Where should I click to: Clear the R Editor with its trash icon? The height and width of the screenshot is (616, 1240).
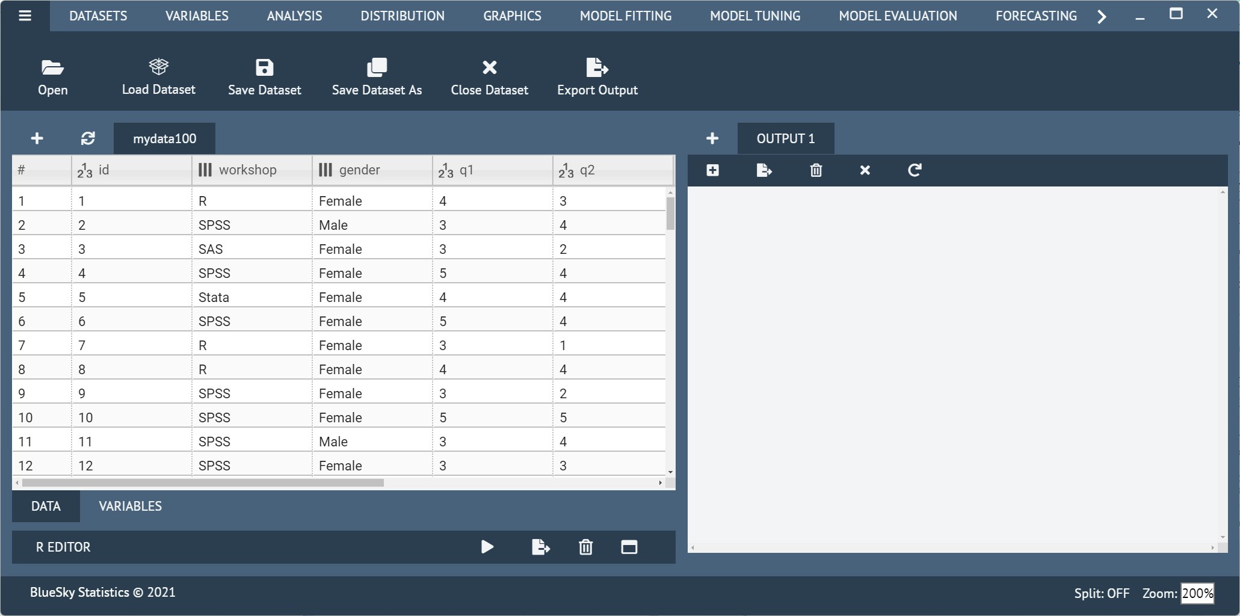[585, 547]
